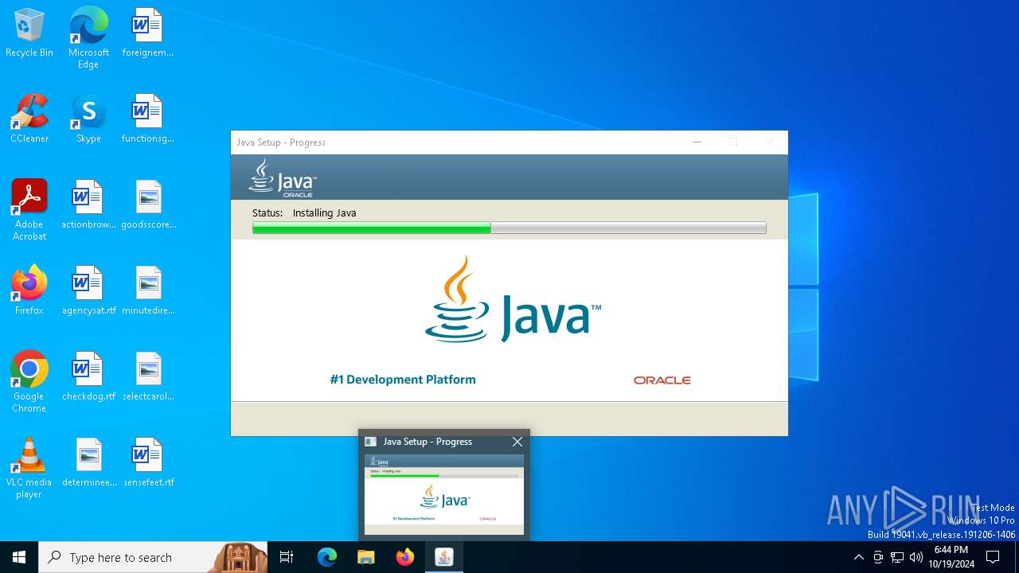
Task: Close the Java Setup taskbar preview
Action: point(517,442)
